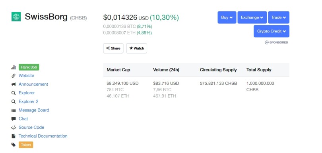Click the document icon beside Technical Documentation
The height and width of the screenshot is (153, 322).
pyautogui.click(x=14, y=136)
